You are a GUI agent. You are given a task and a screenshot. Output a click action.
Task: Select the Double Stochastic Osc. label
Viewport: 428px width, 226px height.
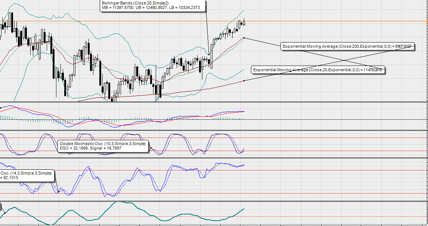click(103, 146)
